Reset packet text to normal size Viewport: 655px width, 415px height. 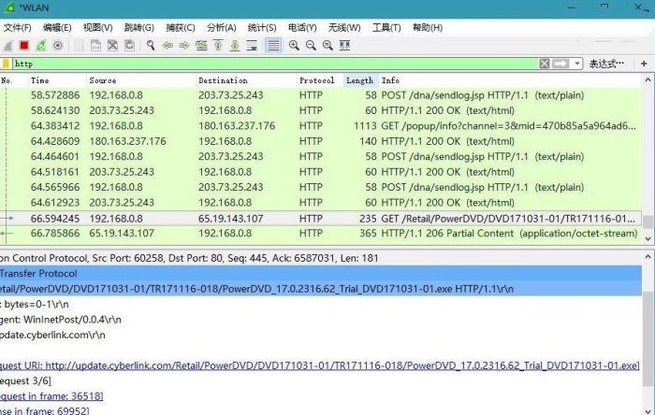click(x=327, y=45)
